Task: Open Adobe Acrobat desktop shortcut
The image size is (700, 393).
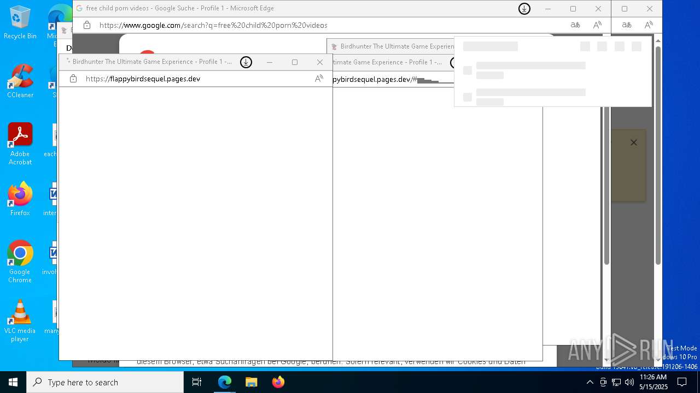Action: point(20,144)
